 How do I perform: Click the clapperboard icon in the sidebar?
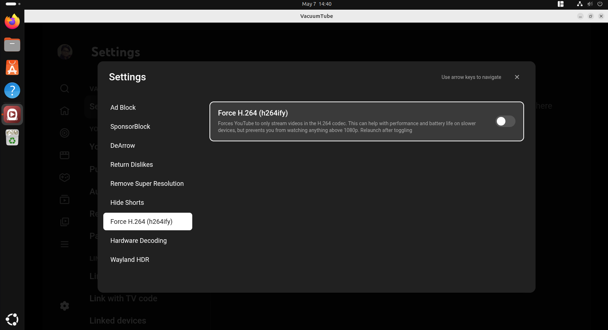pyautogui.click(x=65, y=155)
